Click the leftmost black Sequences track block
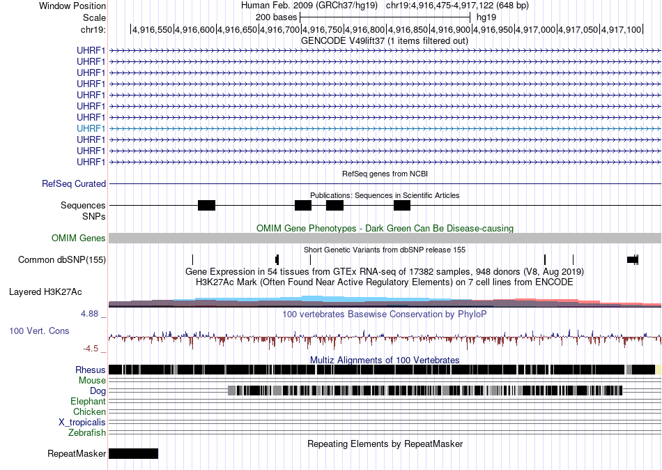The height and width of the screenshot is (470, 662). pos(206,206)
